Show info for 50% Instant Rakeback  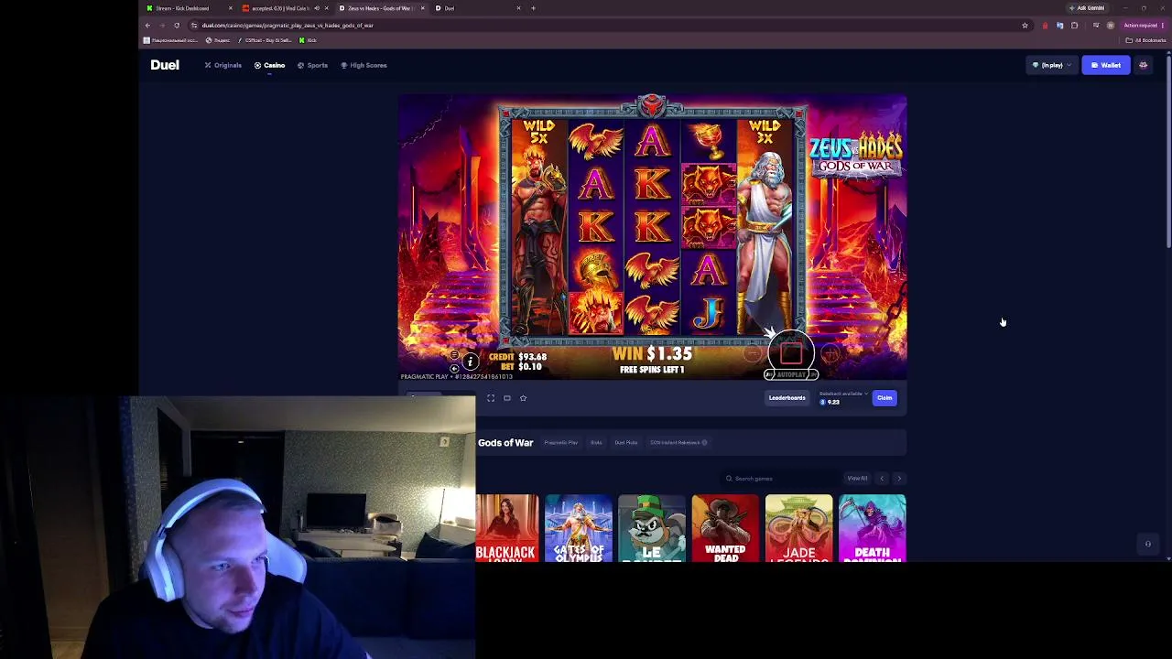point(704,443)
